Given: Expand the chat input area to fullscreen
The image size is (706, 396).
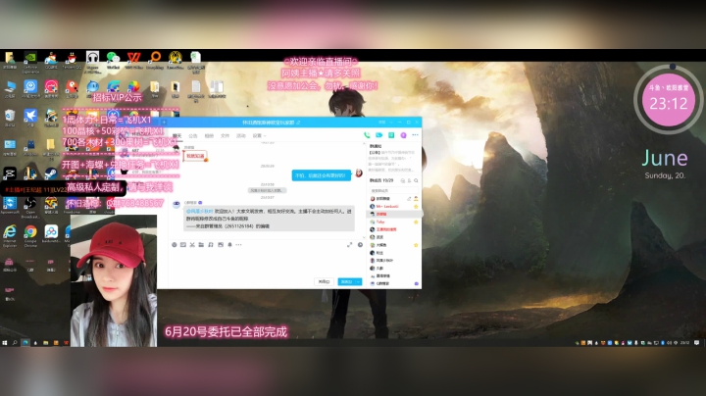Looking at the screenshot, I should tap(349, 245).
